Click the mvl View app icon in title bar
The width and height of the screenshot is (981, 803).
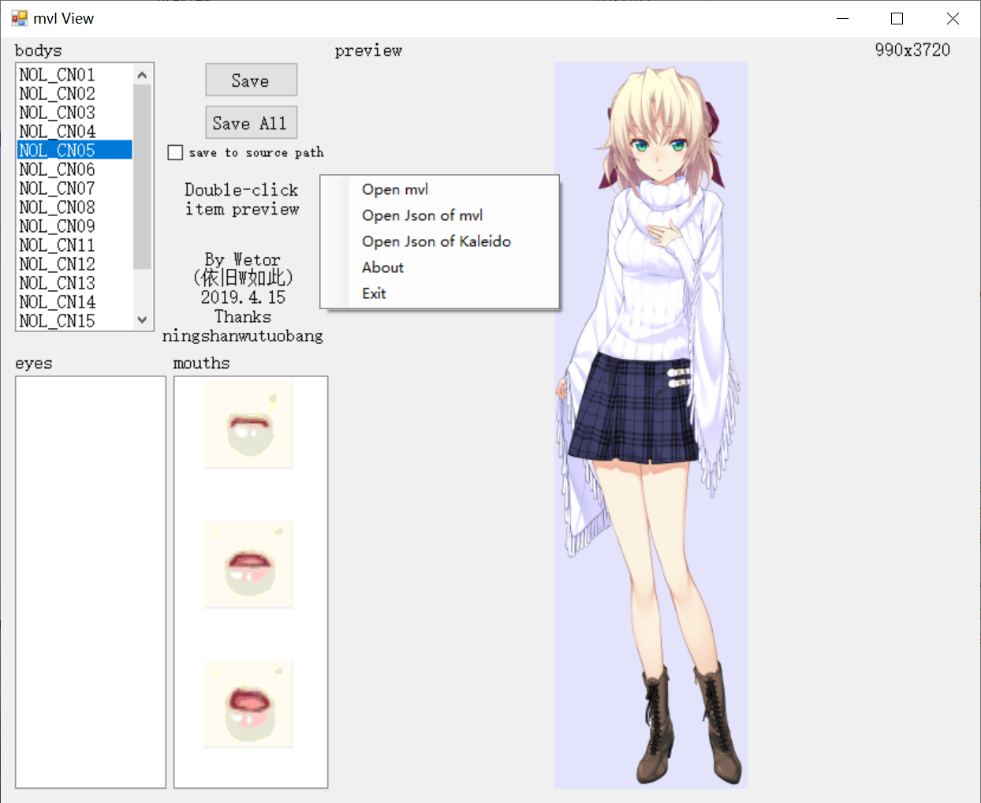point(19,18)
